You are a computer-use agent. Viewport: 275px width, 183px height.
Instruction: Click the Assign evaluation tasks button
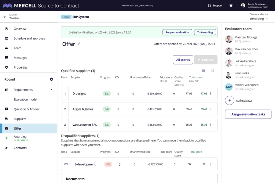248,114
